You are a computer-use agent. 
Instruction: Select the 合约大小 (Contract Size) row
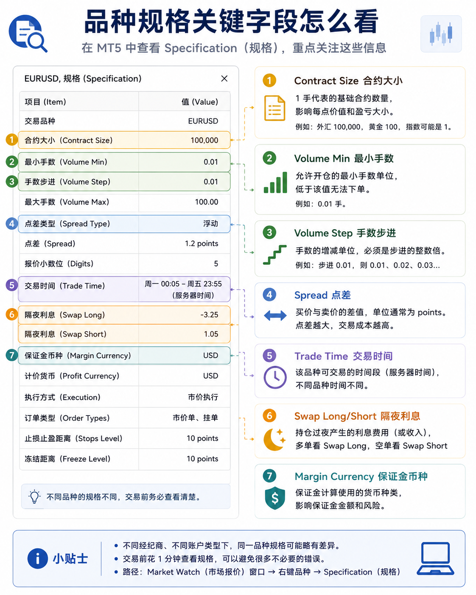124,140
